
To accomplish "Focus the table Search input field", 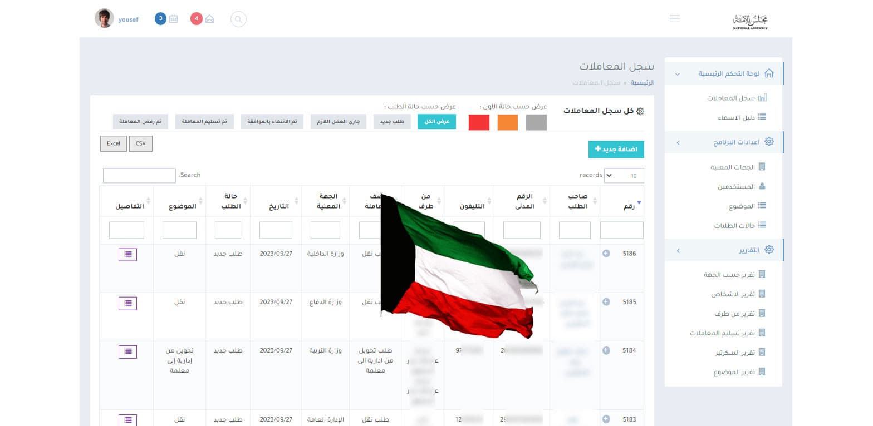I will coord(139,176).
